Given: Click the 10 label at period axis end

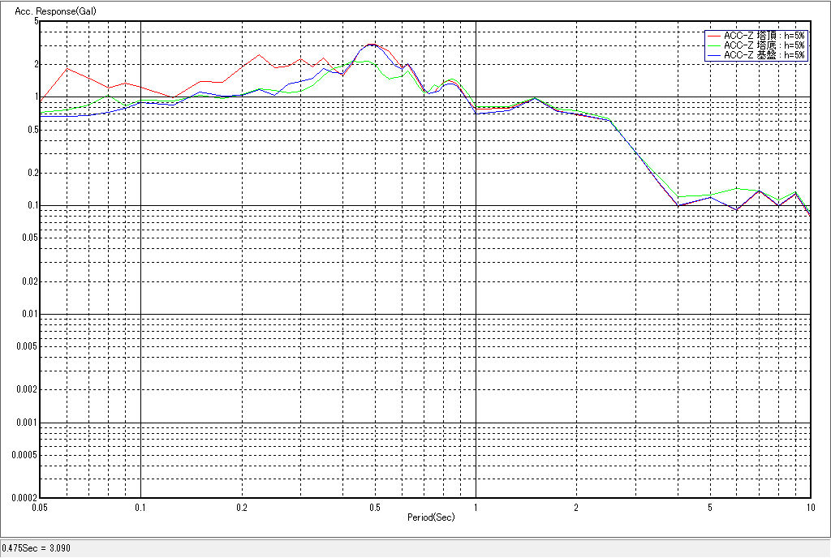Looking at the screenshot, I should (809, 508).
